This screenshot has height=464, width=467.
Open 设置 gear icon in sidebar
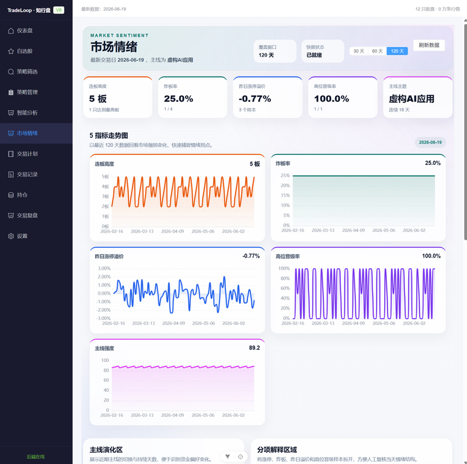pos(11,236)
